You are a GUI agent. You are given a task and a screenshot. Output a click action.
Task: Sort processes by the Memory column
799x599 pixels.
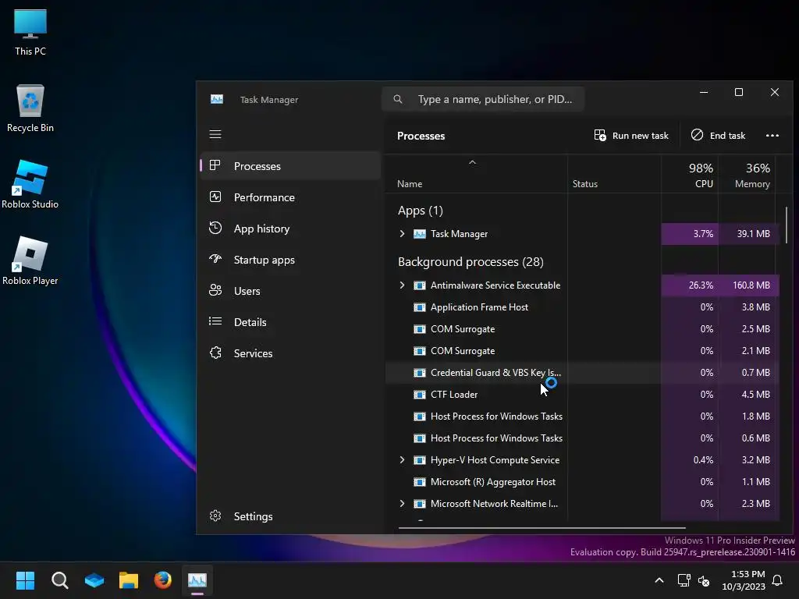tap(747, 175)
